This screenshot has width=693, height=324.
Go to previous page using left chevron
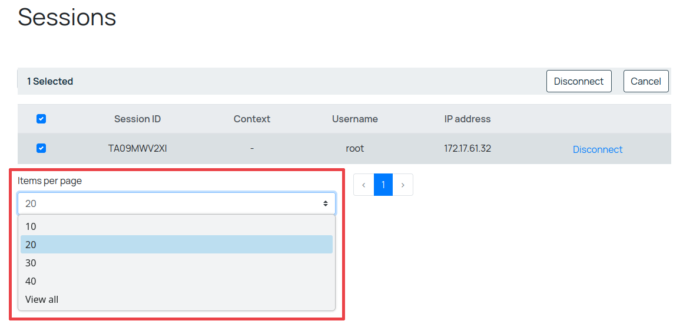363,185
